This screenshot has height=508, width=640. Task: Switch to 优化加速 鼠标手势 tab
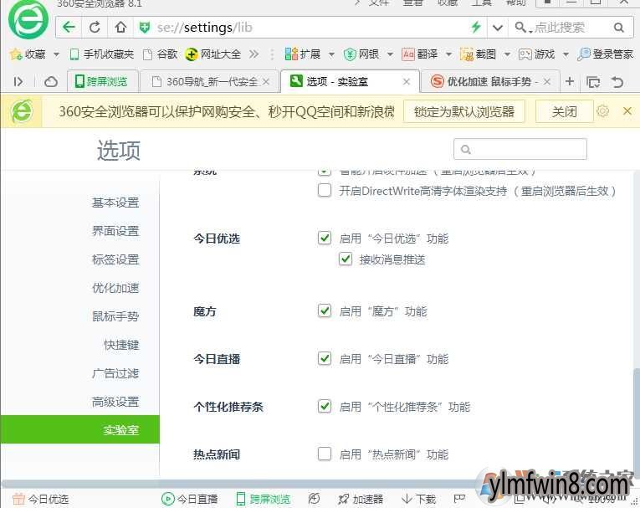(x=489, y=82)
